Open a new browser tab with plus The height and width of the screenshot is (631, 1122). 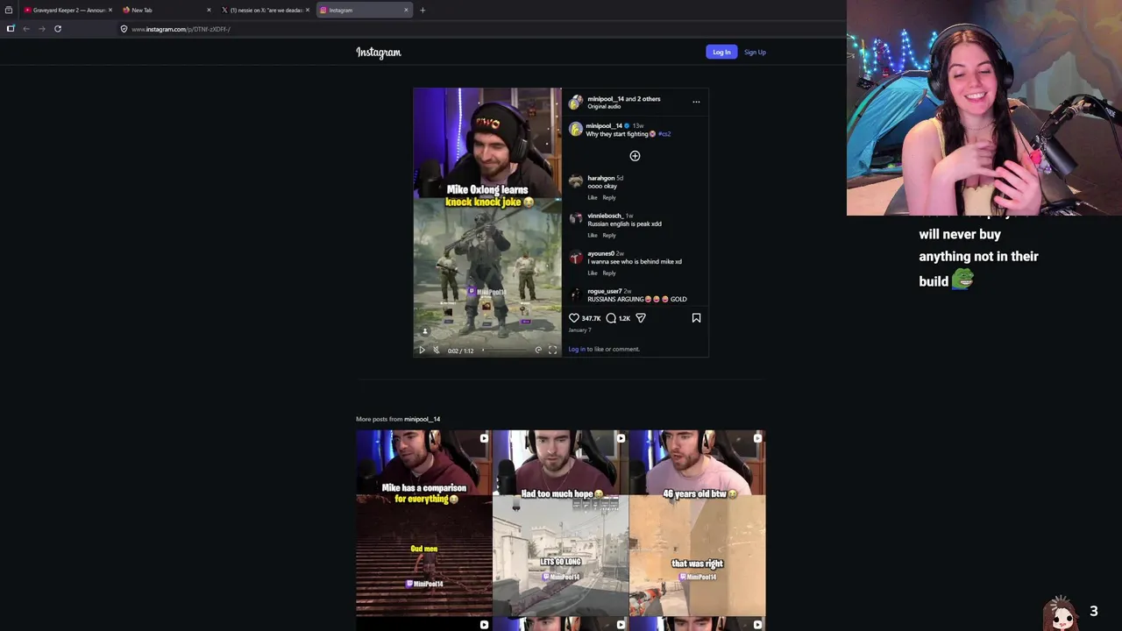point(423,11)
